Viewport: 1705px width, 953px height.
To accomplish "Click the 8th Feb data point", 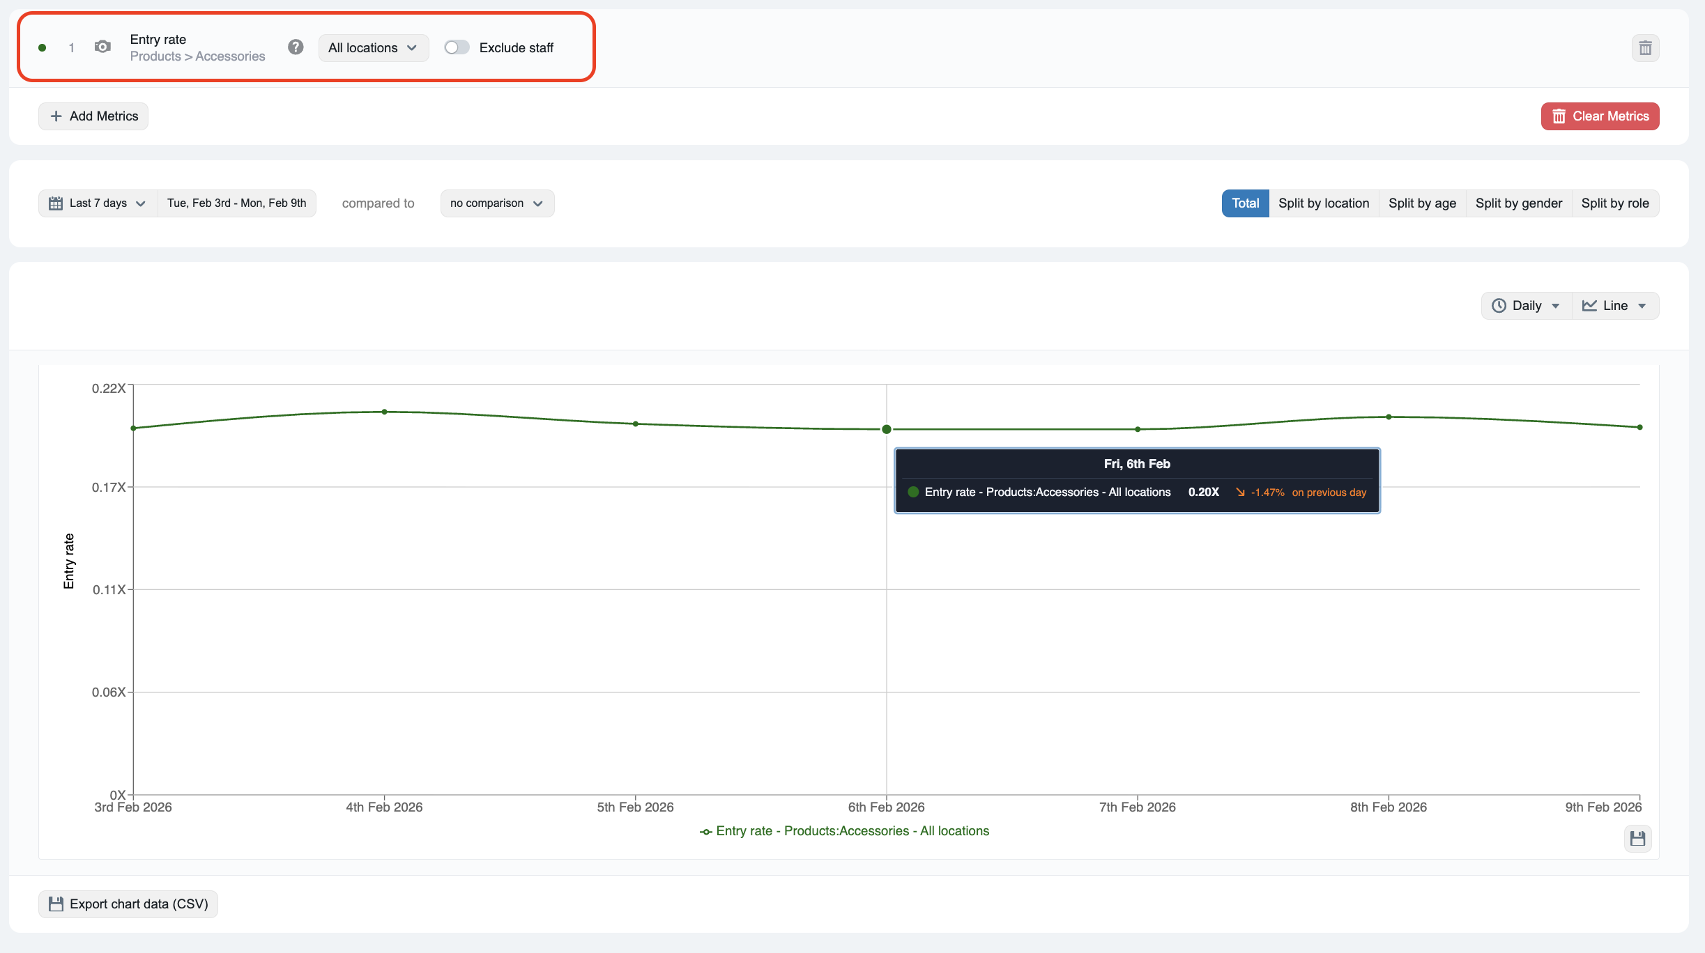I will point(1389,417).
